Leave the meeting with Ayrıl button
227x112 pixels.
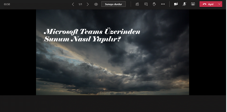(x=208, y=4)
